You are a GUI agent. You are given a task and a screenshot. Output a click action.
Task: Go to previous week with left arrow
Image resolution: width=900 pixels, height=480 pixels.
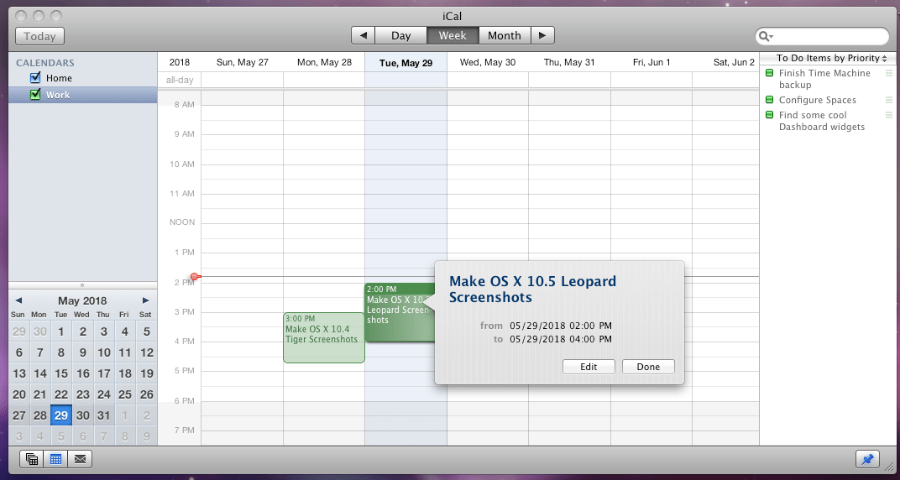pos(363,35)
